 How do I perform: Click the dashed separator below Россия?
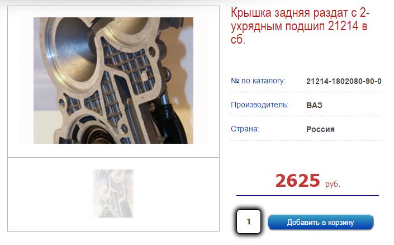coord(307,140)
